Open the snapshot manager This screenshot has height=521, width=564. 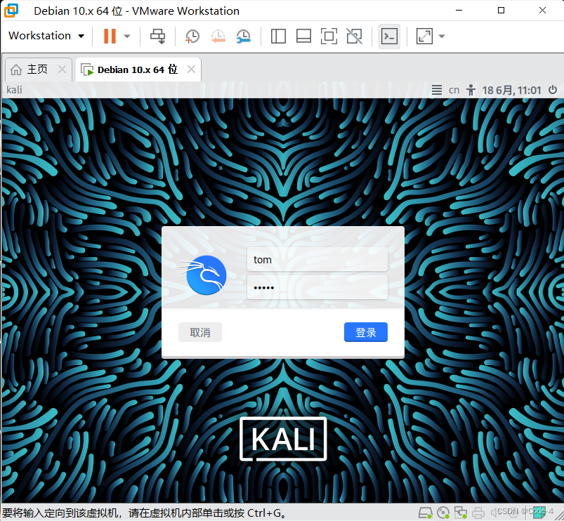244,36
